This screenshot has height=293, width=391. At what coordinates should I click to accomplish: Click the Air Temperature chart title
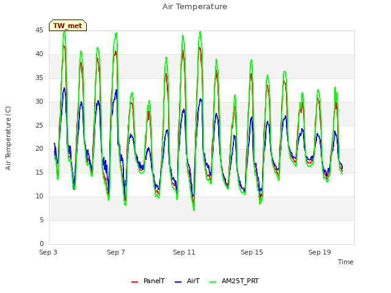point(195,7)
